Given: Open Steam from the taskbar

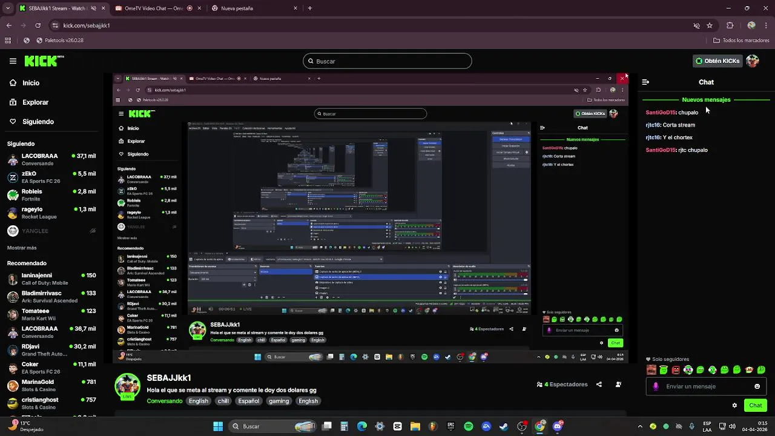Looking at the screenshot, I should pyautogui.click(x=504, y=426).
